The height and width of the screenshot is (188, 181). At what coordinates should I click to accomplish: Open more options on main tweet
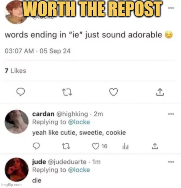point(171,8)
